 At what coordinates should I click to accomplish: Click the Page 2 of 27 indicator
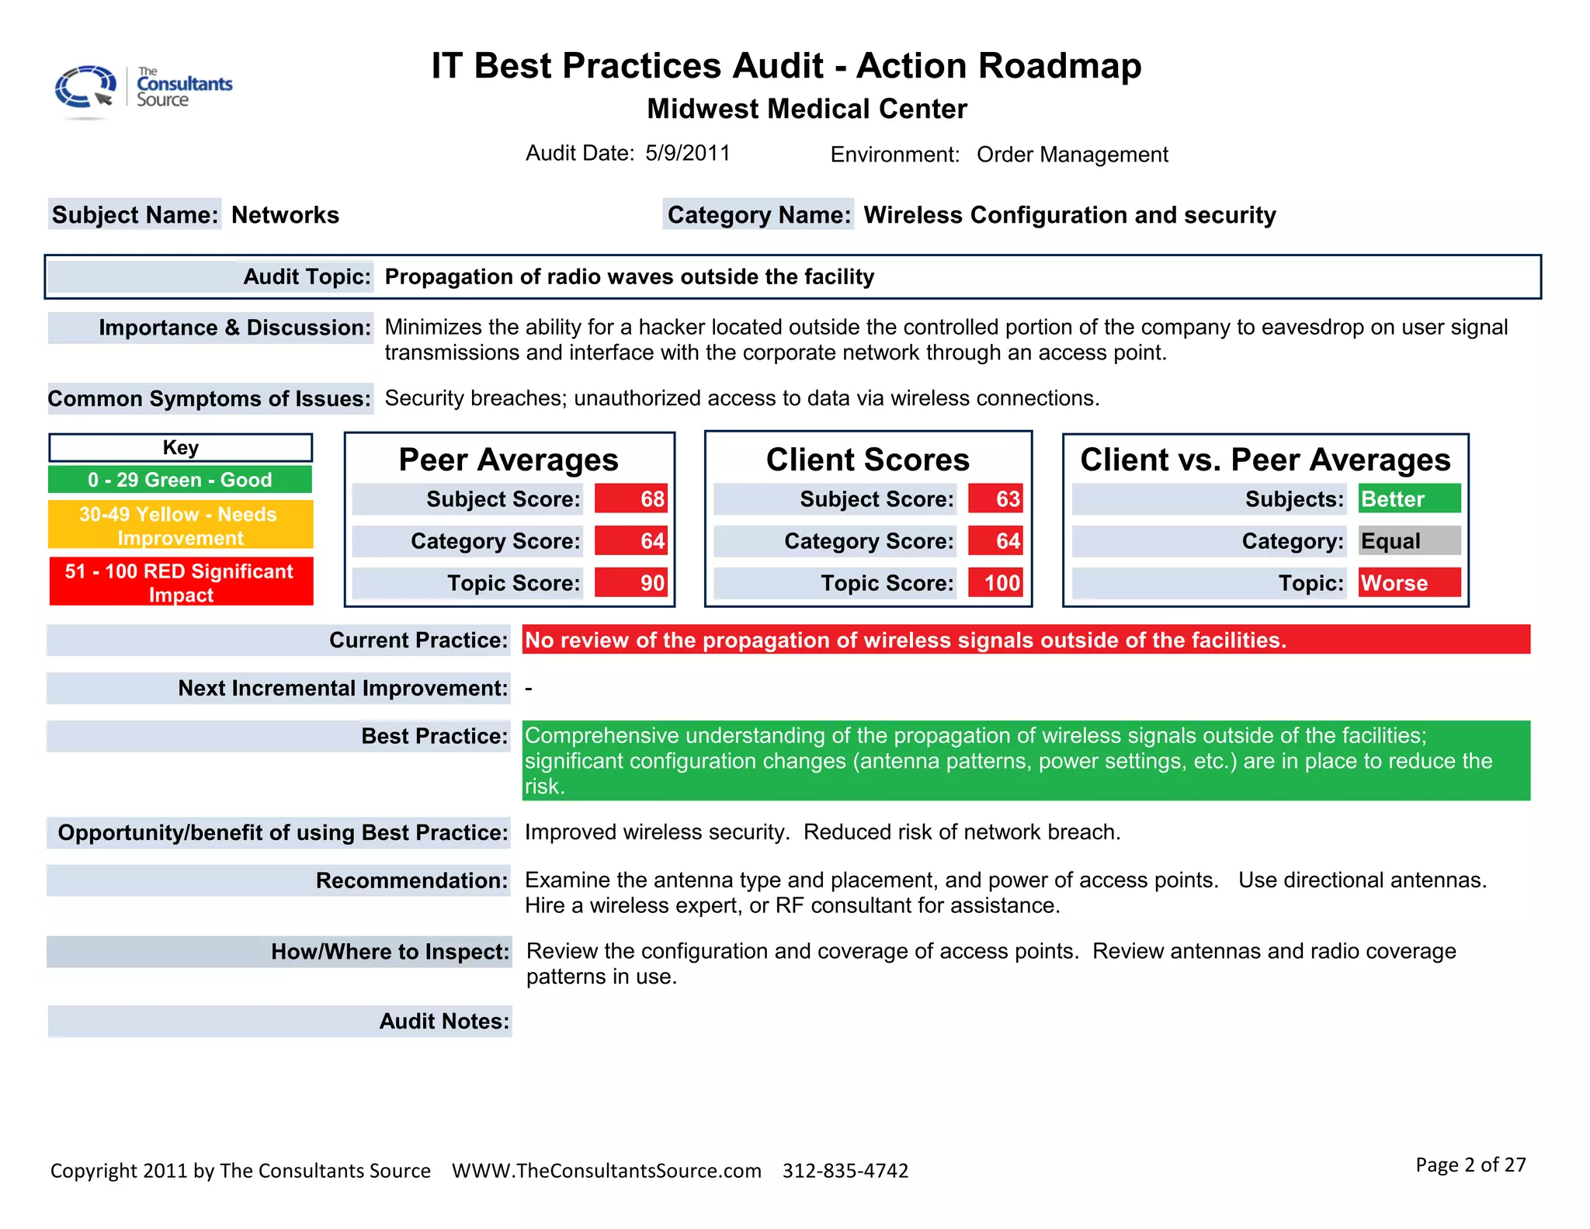pos(1470,1165)
